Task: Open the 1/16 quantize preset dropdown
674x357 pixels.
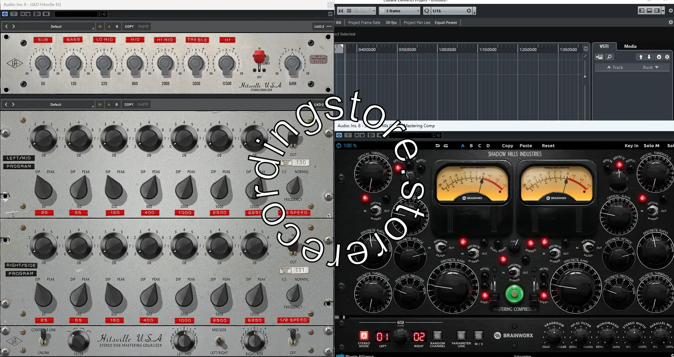Action: (452, 11)
